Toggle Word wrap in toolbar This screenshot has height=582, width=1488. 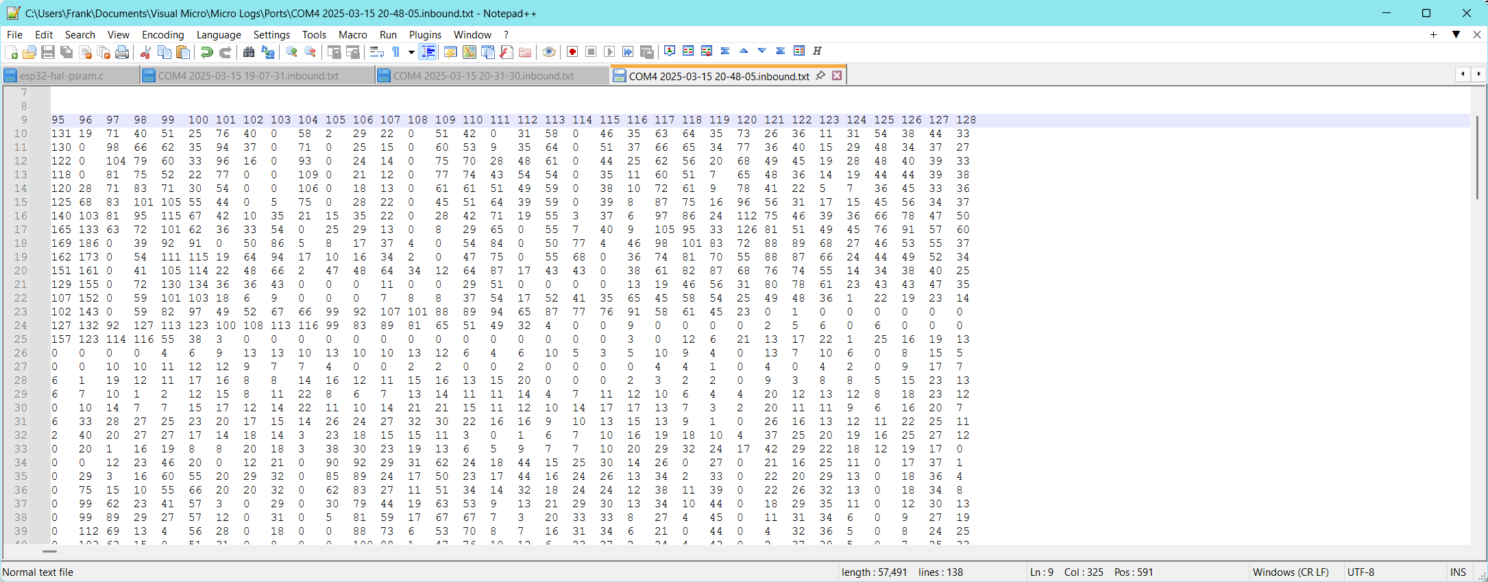(x=376, y=52)
